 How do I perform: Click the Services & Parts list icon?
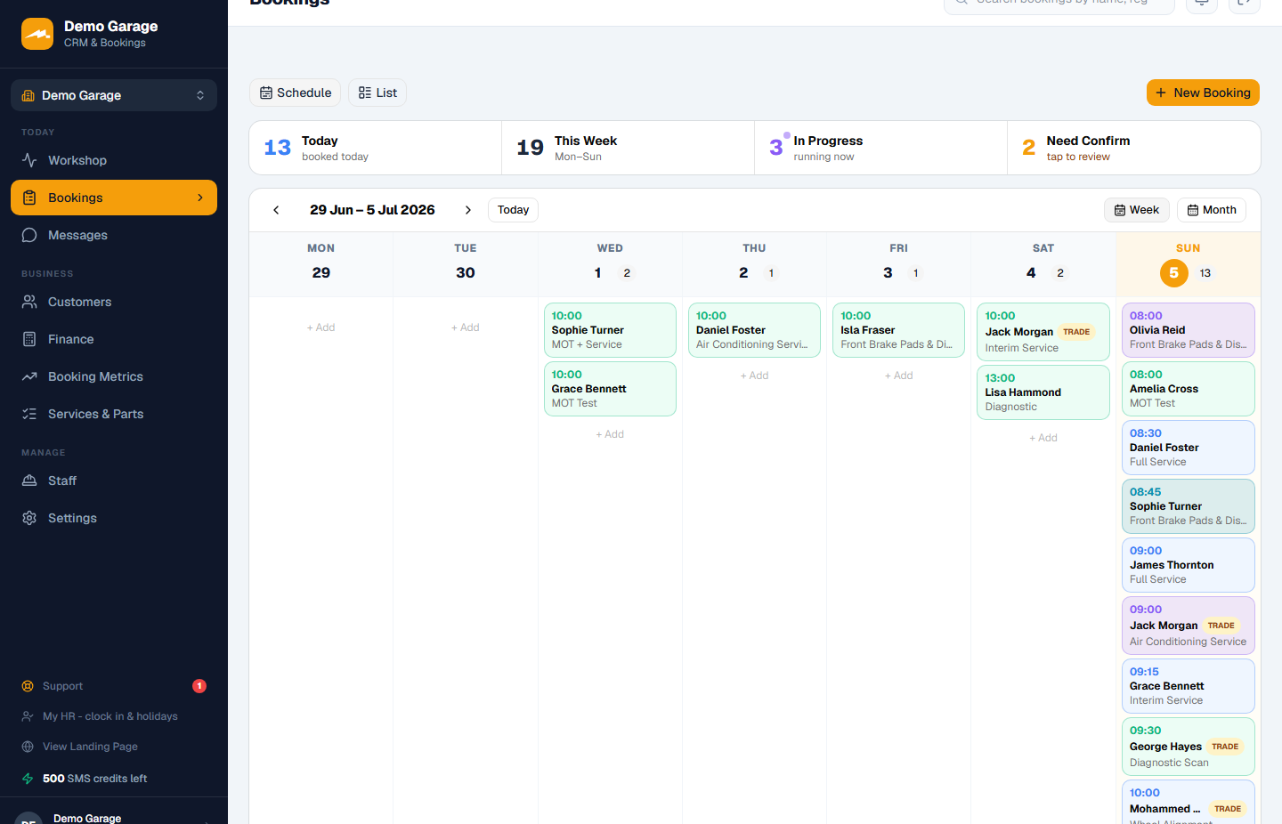[29, 414]
